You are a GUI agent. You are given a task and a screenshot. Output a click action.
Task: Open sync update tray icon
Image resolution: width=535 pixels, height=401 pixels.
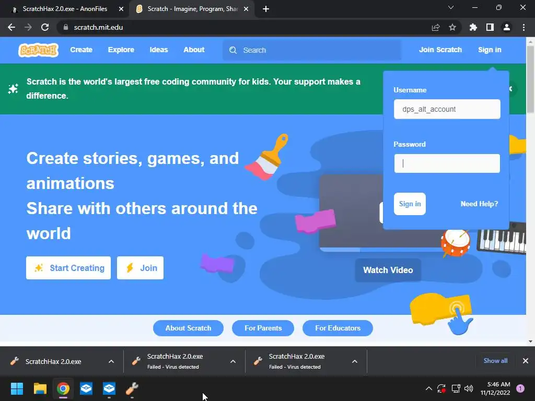[441, 388]
